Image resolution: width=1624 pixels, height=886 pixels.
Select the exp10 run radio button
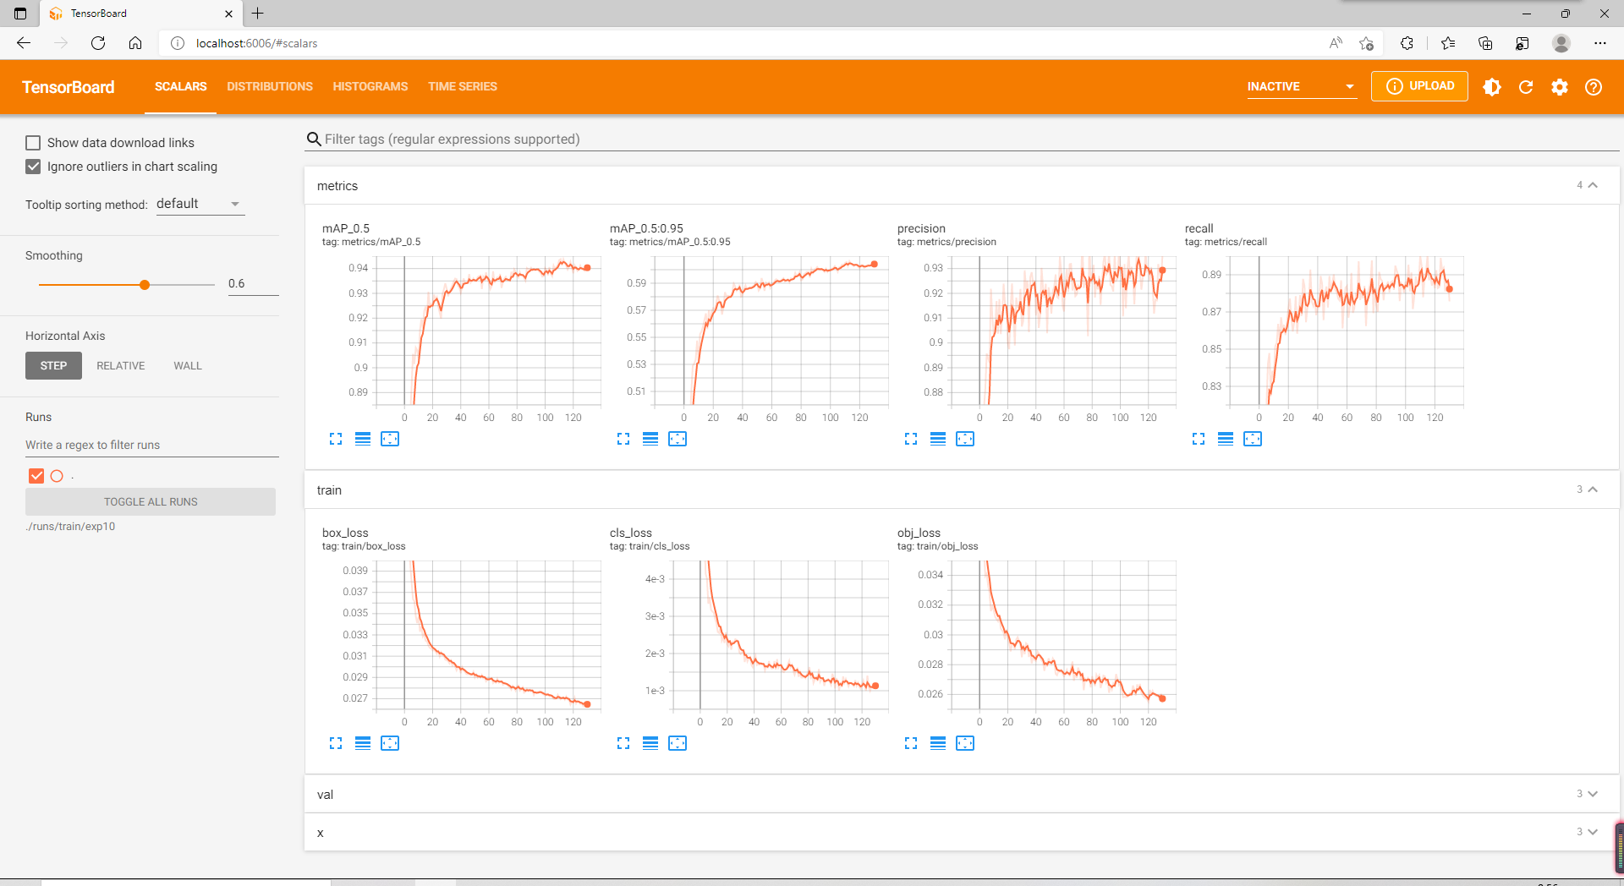coord(57,476)
